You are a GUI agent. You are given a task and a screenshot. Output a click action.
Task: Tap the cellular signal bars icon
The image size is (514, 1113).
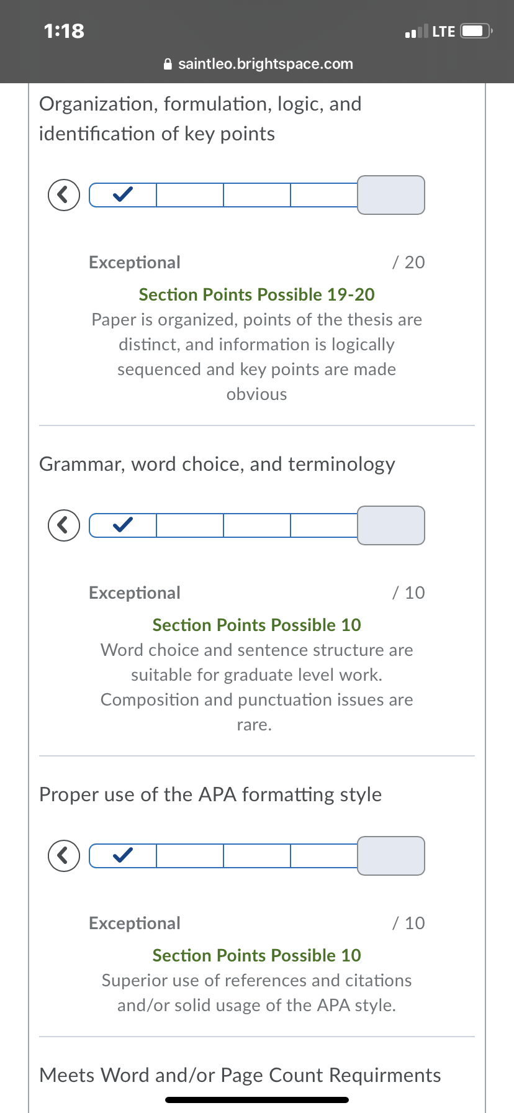tap(416, 31)
